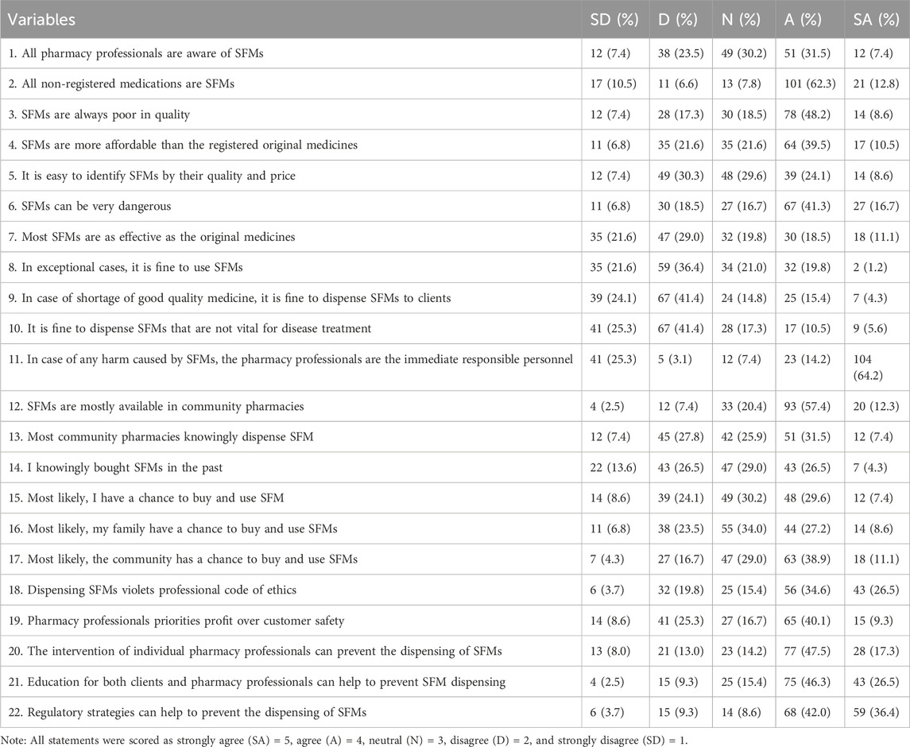The width and height of the screenshot is (910, 747).
Task: Select row '6. SFMs can be very dangerous'
Action: point(455,206)
